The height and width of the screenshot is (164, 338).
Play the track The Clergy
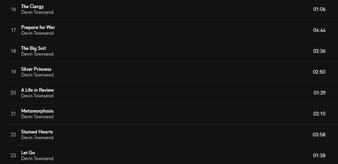click(x=32, y=7)
